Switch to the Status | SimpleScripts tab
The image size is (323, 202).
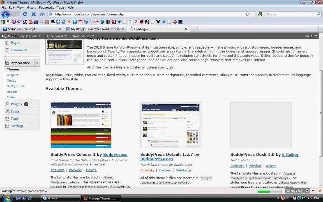pyautogui.click(x=32, y=29)
